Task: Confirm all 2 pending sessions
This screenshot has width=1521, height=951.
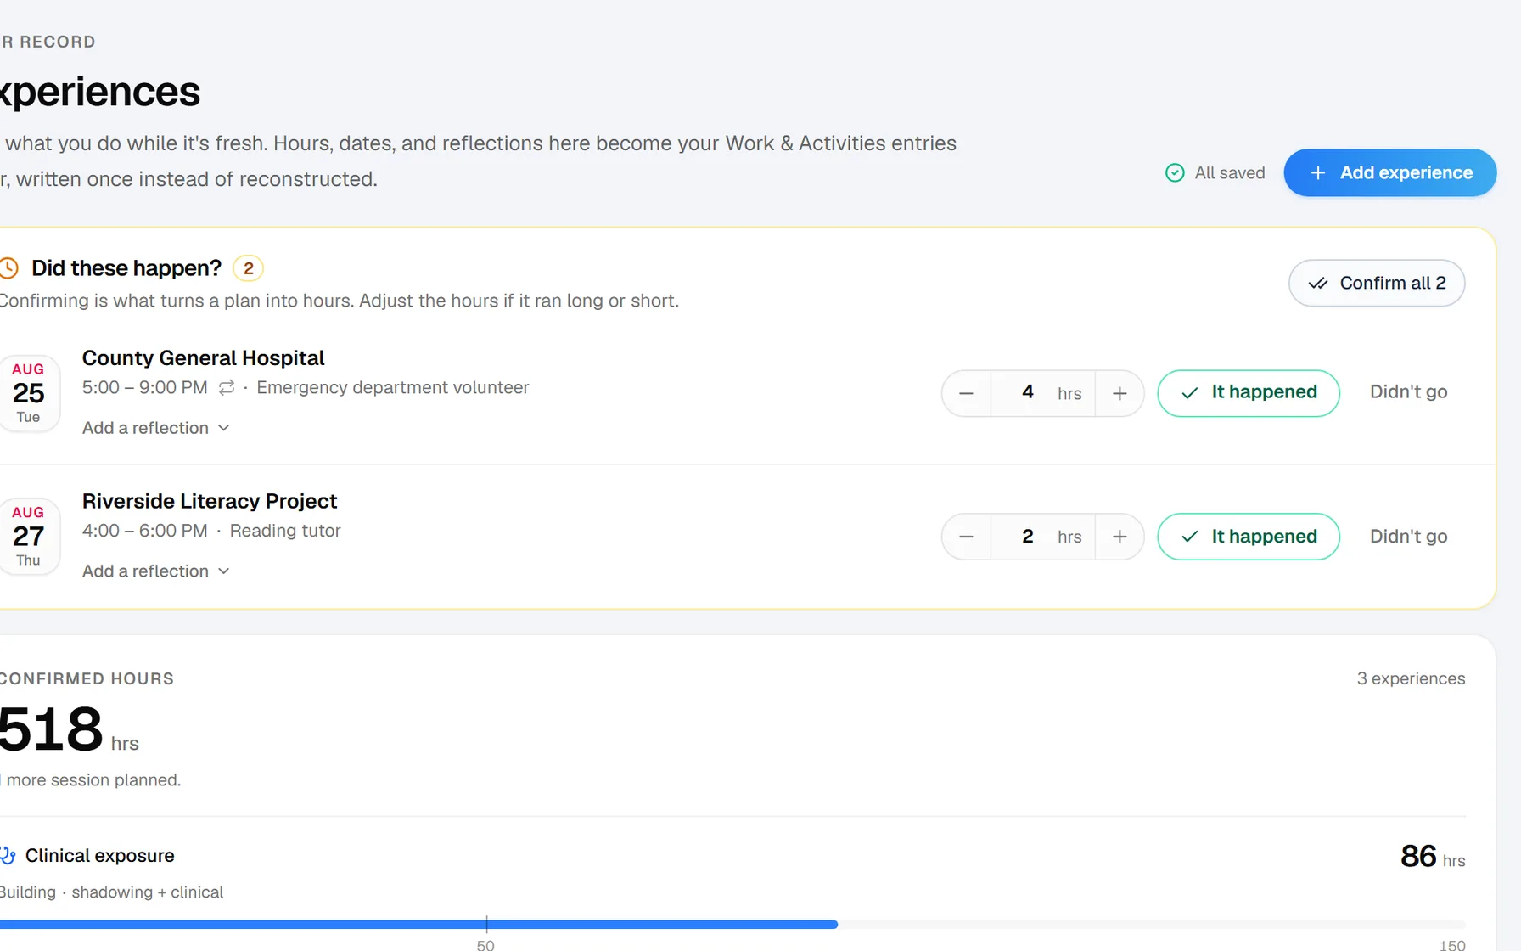Action: [x=1377, y=283]
